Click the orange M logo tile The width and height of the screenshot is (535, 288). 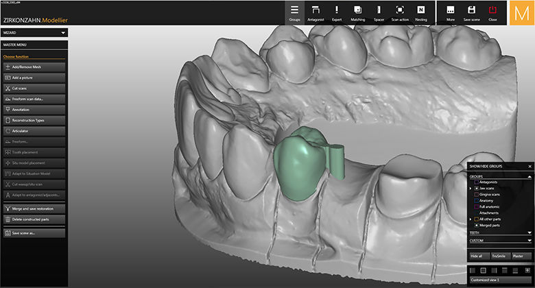pos(521,13)
